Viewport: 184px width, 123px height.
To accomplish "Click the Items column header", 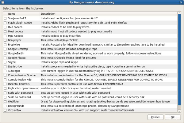I will tap(21, 14).
